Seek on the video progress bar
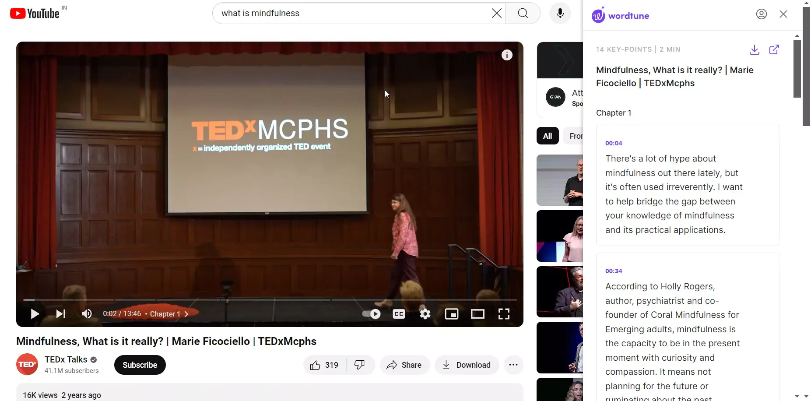 pyautogui.click(x=270, y=300)
